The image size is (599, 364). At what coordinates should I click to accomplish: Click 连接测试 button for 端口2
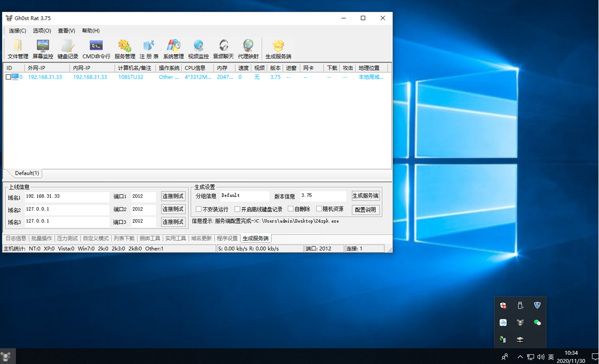pos(173,209)
